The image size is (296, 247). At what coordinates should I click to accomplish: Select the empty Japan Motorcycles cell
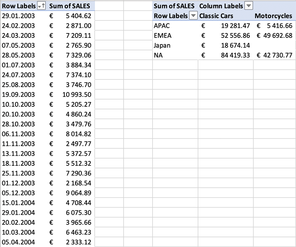pos(274,46)
